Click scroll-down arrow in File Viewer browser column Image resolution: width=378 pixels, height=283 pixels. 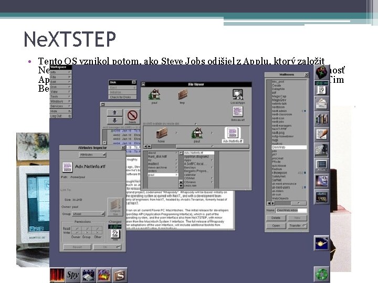[x=181, y=186]
